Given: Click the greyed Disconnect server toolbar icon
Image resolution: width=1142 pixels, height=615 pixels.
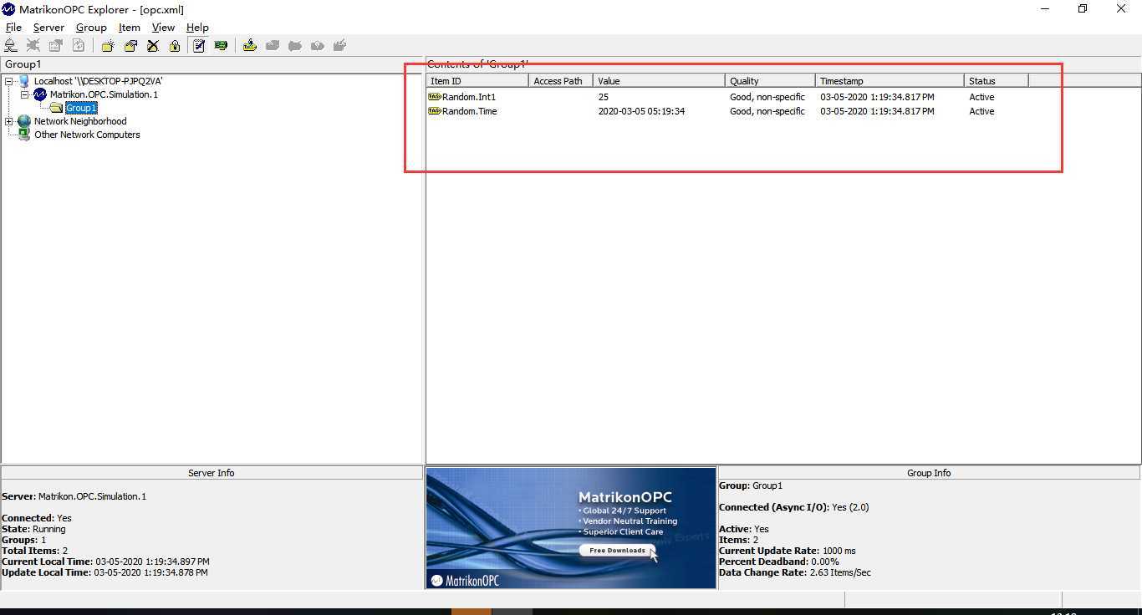Looking at the screenshot, I should 33,46.
